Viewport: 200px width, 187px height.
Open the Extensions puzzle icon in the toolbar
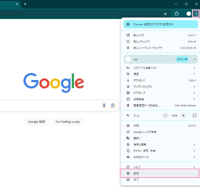coord(176,14)
